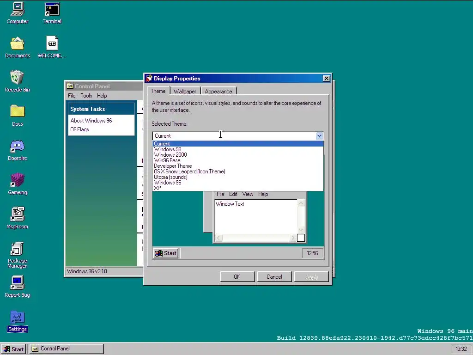Screen dimensions: 473x355
Task: Open the Tools menu in Control Panel
Action: pyautogui.click(x=86, y=96)
